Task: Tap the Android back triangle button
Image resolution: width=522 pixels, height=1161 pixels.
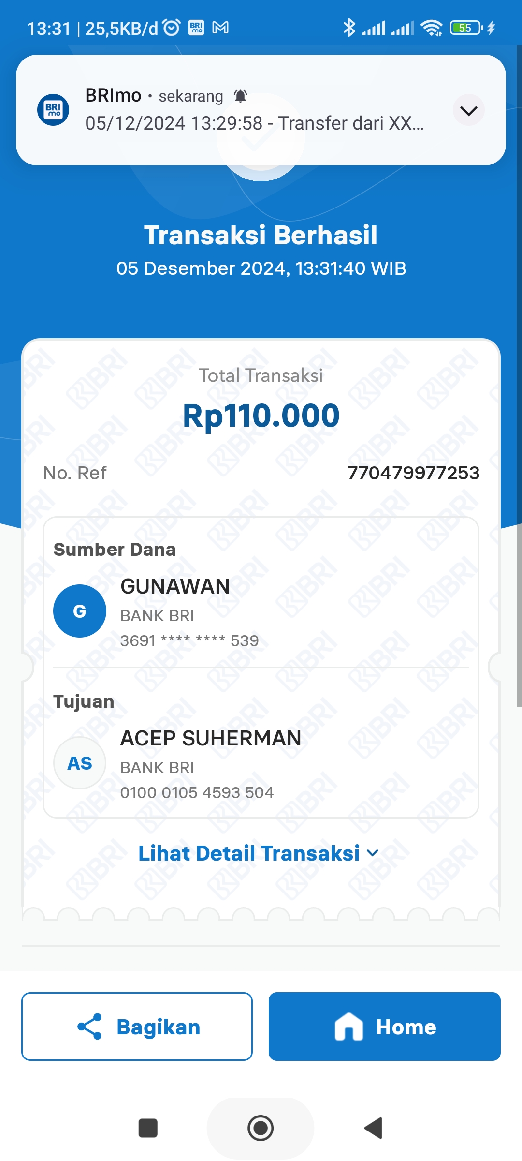Action: click(x=374, y=1128)
